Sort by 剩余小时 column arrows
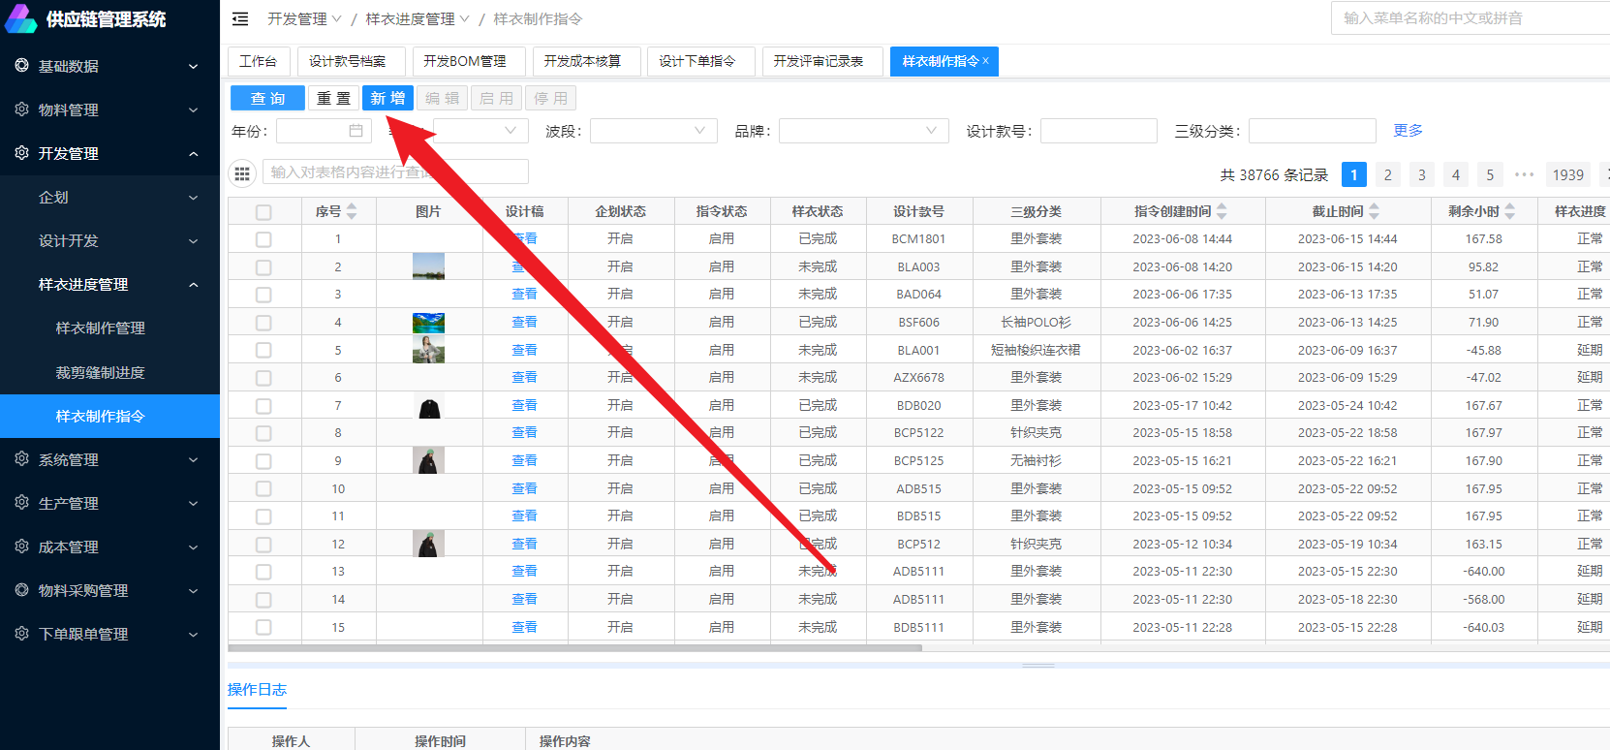This screenshot has height=750, width=1610. pos(1510,211)
